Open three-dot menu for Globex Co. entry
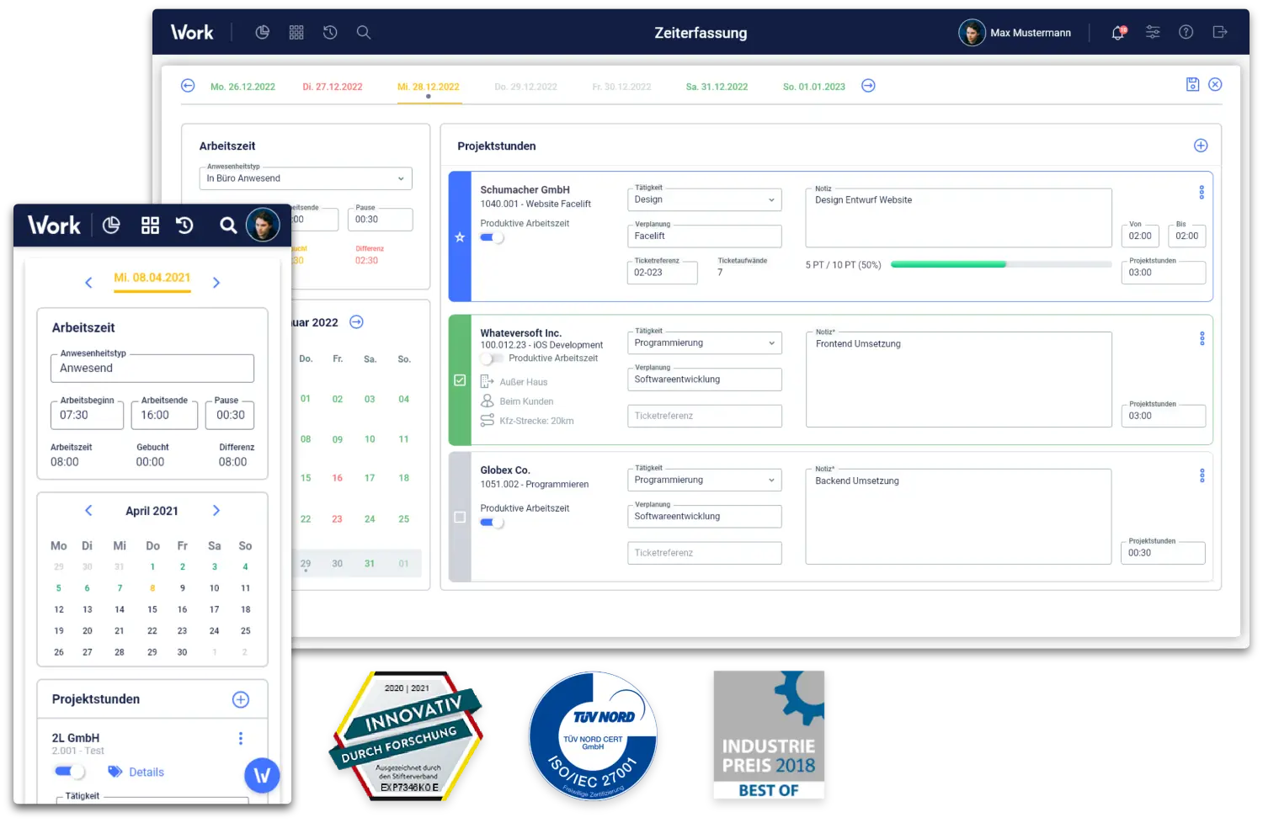Screen dimensions: 1263x839 [1202, 475]
